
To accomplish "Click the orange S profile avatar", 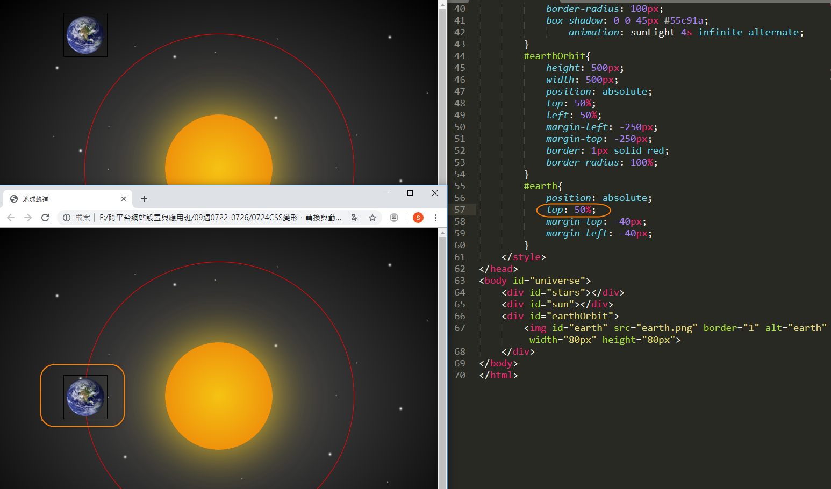I will click(x=418, y=218).
